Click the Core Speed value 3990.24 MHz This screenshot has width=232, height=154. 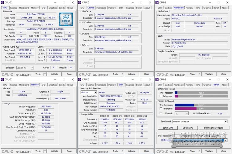click(25, 50)
